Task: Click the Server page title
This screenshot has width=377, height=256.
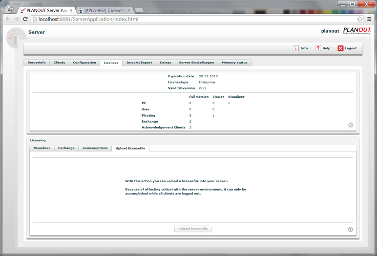Action: [x=37, y=32]
